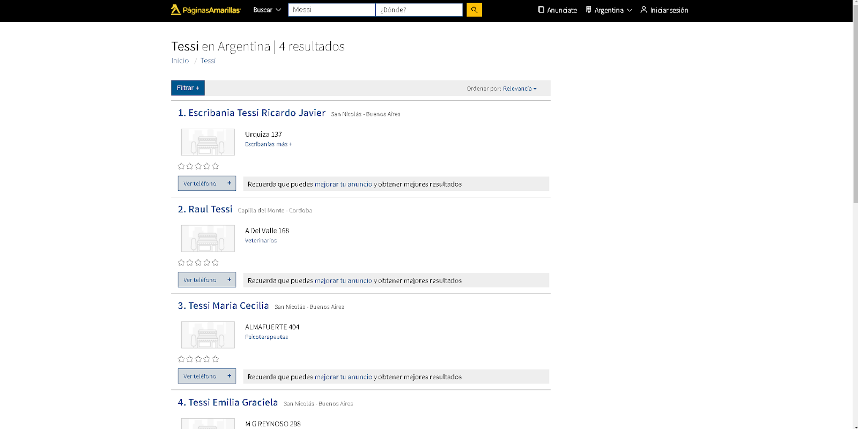Rate Tessi Maria Cecilia second star

coord(190,359)
